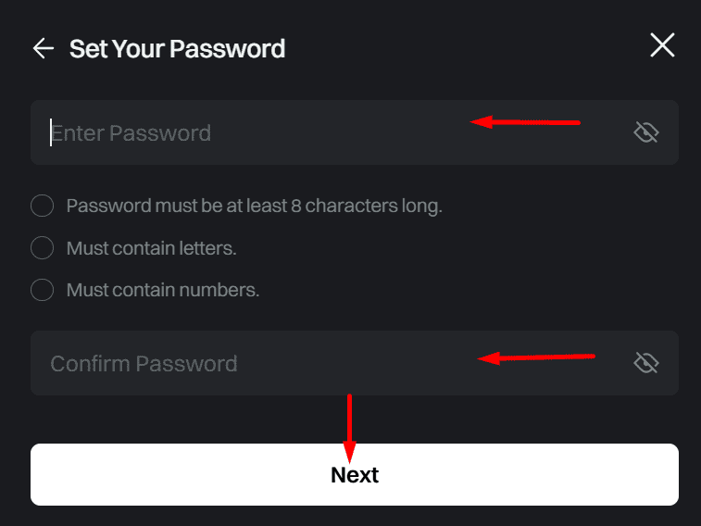Click the 'Must contain numbers.' label
This screenshot has width=701, height=526.
pyautogui.click(x=163, y=290)
